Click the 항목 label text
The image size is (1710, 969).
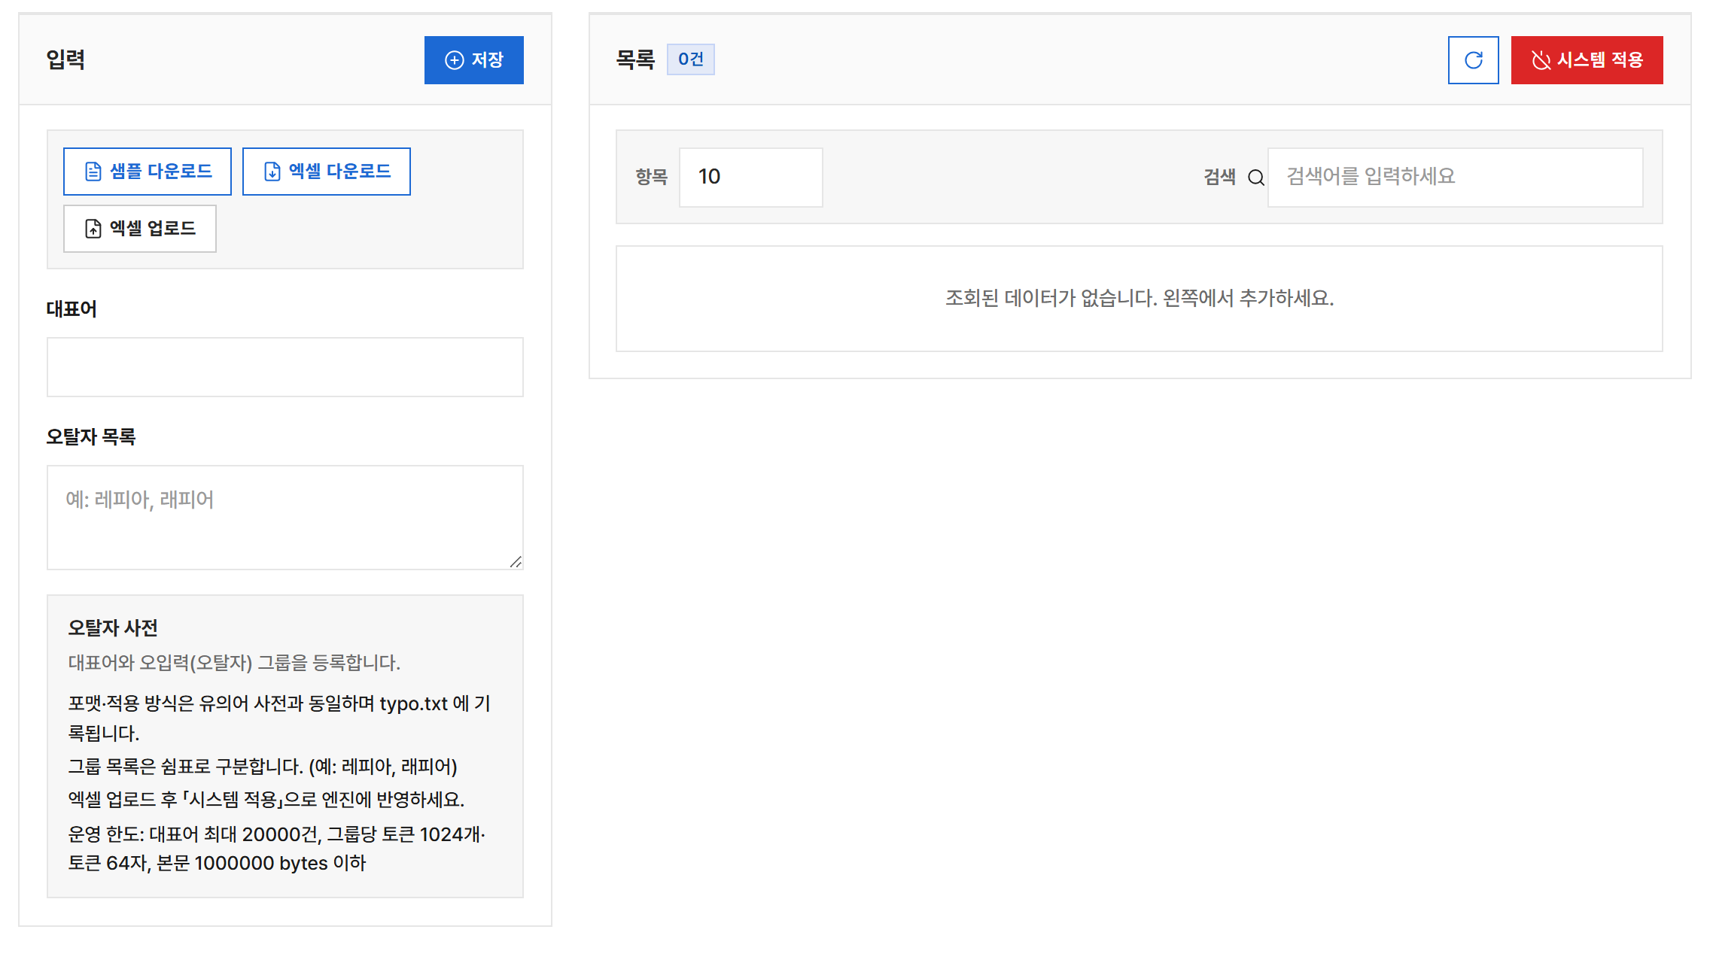pos(652,177)
